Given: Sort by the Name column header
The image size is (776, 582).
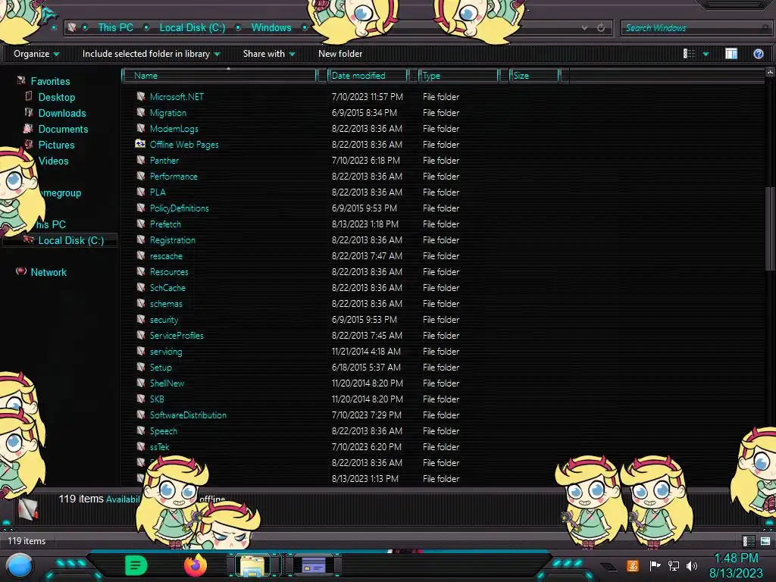Looking at the screenshot, I should coord(219,76).
